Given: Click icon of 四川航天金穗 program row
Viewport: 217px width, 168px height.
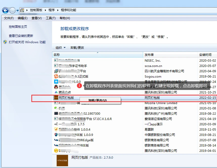Looking at the screenshot, I should click(x=56, y=71).
